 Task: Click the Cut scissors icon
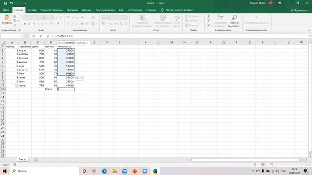coord(14,16)
